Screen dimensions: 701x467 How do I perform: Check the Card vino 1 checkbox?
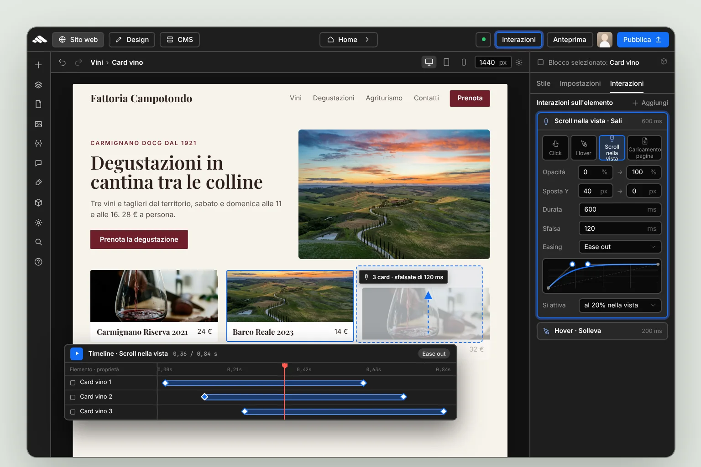pos(73,383)
